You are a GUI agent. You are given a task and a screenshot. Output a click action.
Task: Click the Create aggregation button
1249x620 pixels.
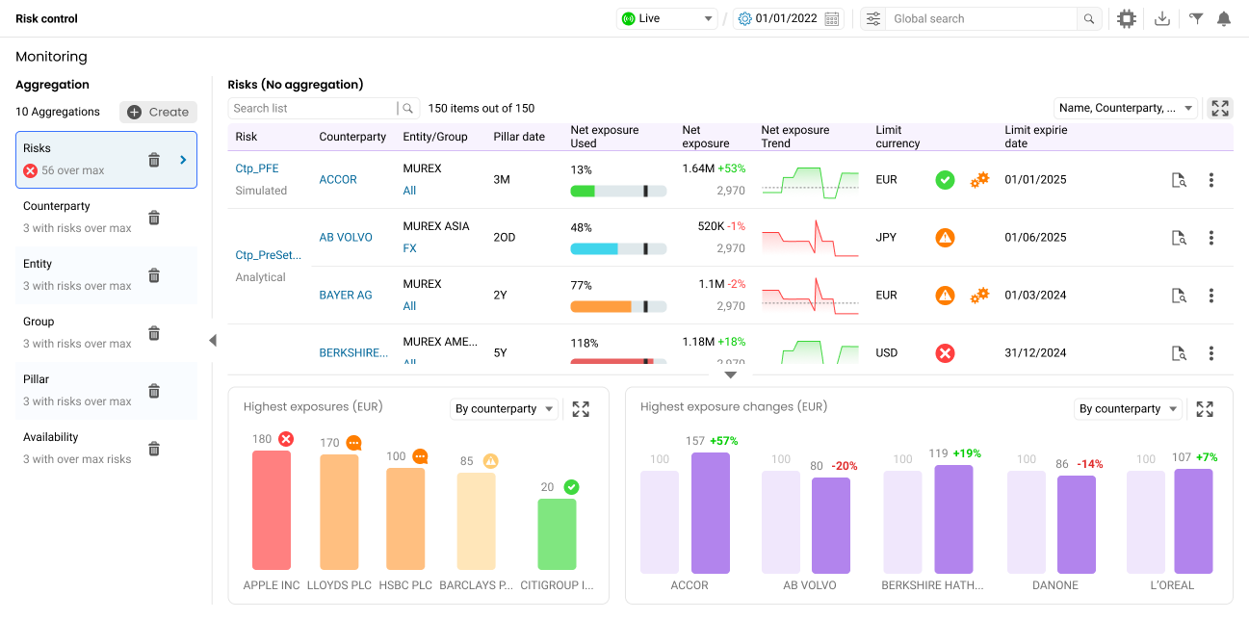[x=158, y=112]
